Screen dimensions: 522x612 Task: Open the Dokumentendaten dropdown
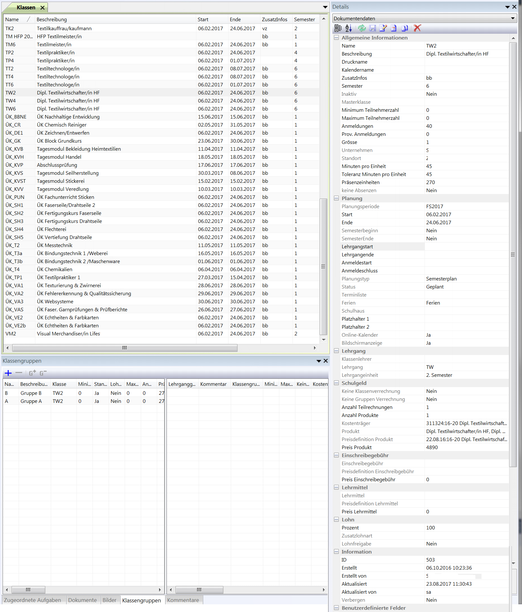513,18
